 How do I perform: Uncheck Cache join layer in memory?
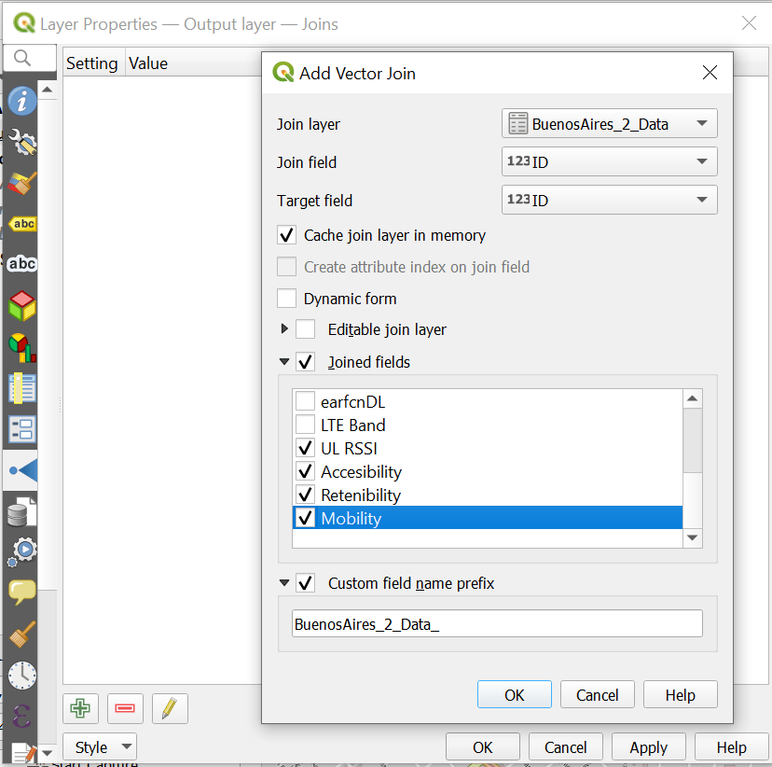point(287,235)
